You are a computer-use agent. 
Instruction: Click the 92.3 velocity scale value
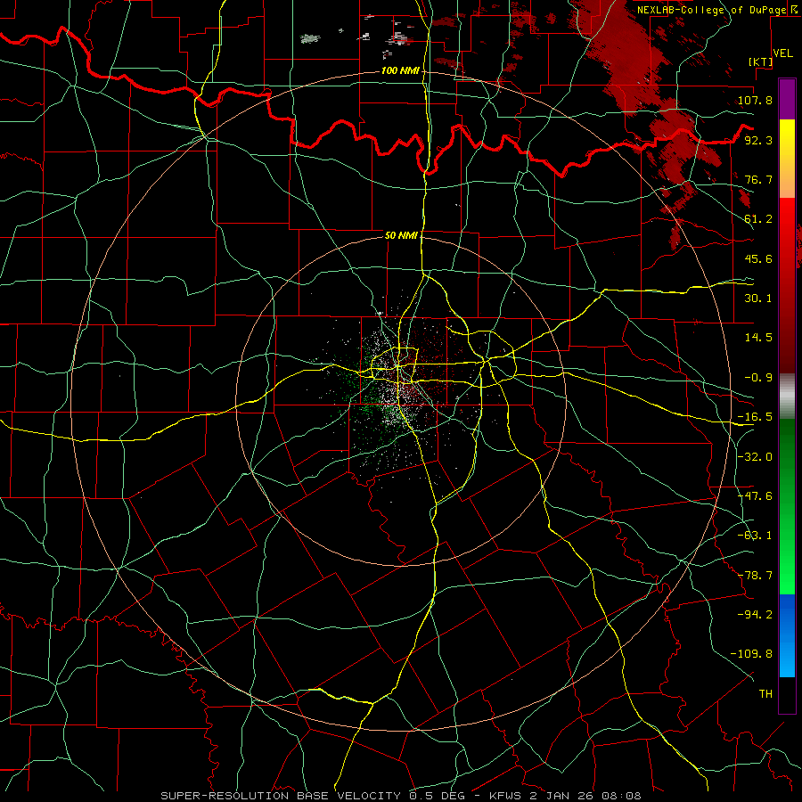758,140
